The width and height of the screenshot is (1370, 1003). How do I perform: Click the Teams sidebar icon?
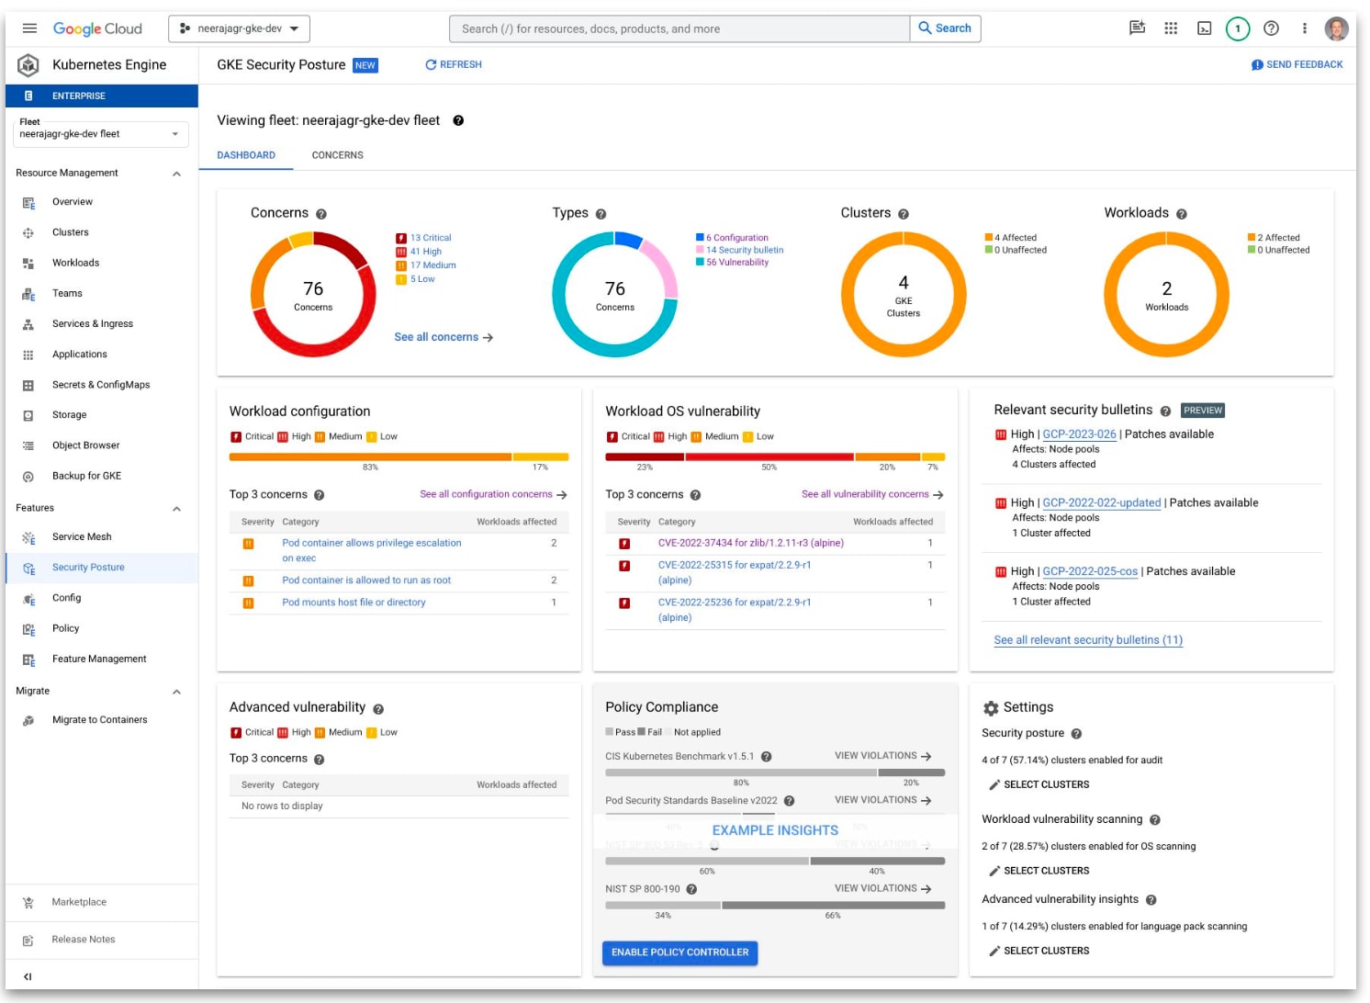[28, 294]
